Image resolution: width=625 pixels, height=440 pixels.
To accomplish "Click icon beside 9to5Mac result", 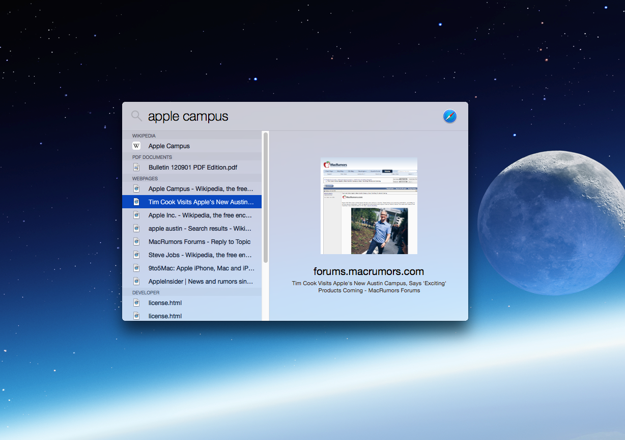I will pyautogui.click(x=136, y=268).
